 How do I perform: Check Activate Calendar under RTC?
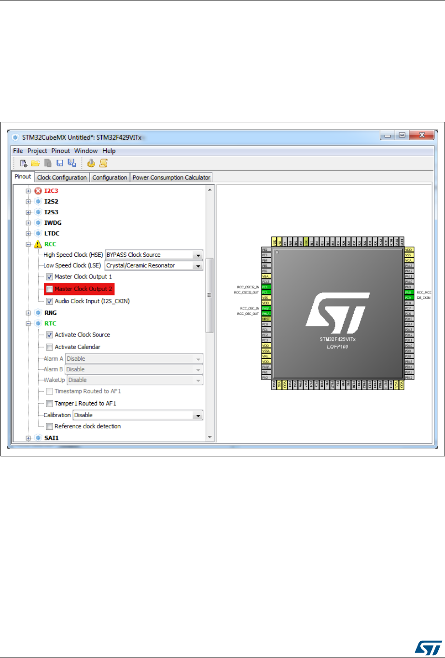(x=49, y=347)
